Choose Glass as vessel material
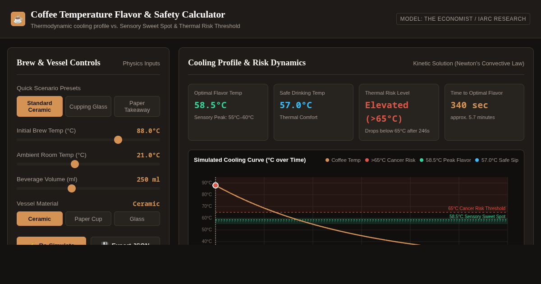Screen dimensions: 541x284 (x=137, y=219)
